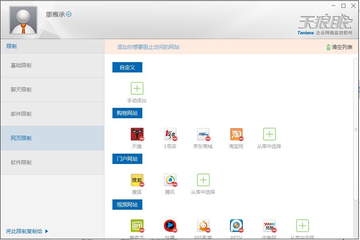Viewport: 360px width, 240px height.
Task: Add portal site via 从库中选择 plus icon
Action: [203, 180]
